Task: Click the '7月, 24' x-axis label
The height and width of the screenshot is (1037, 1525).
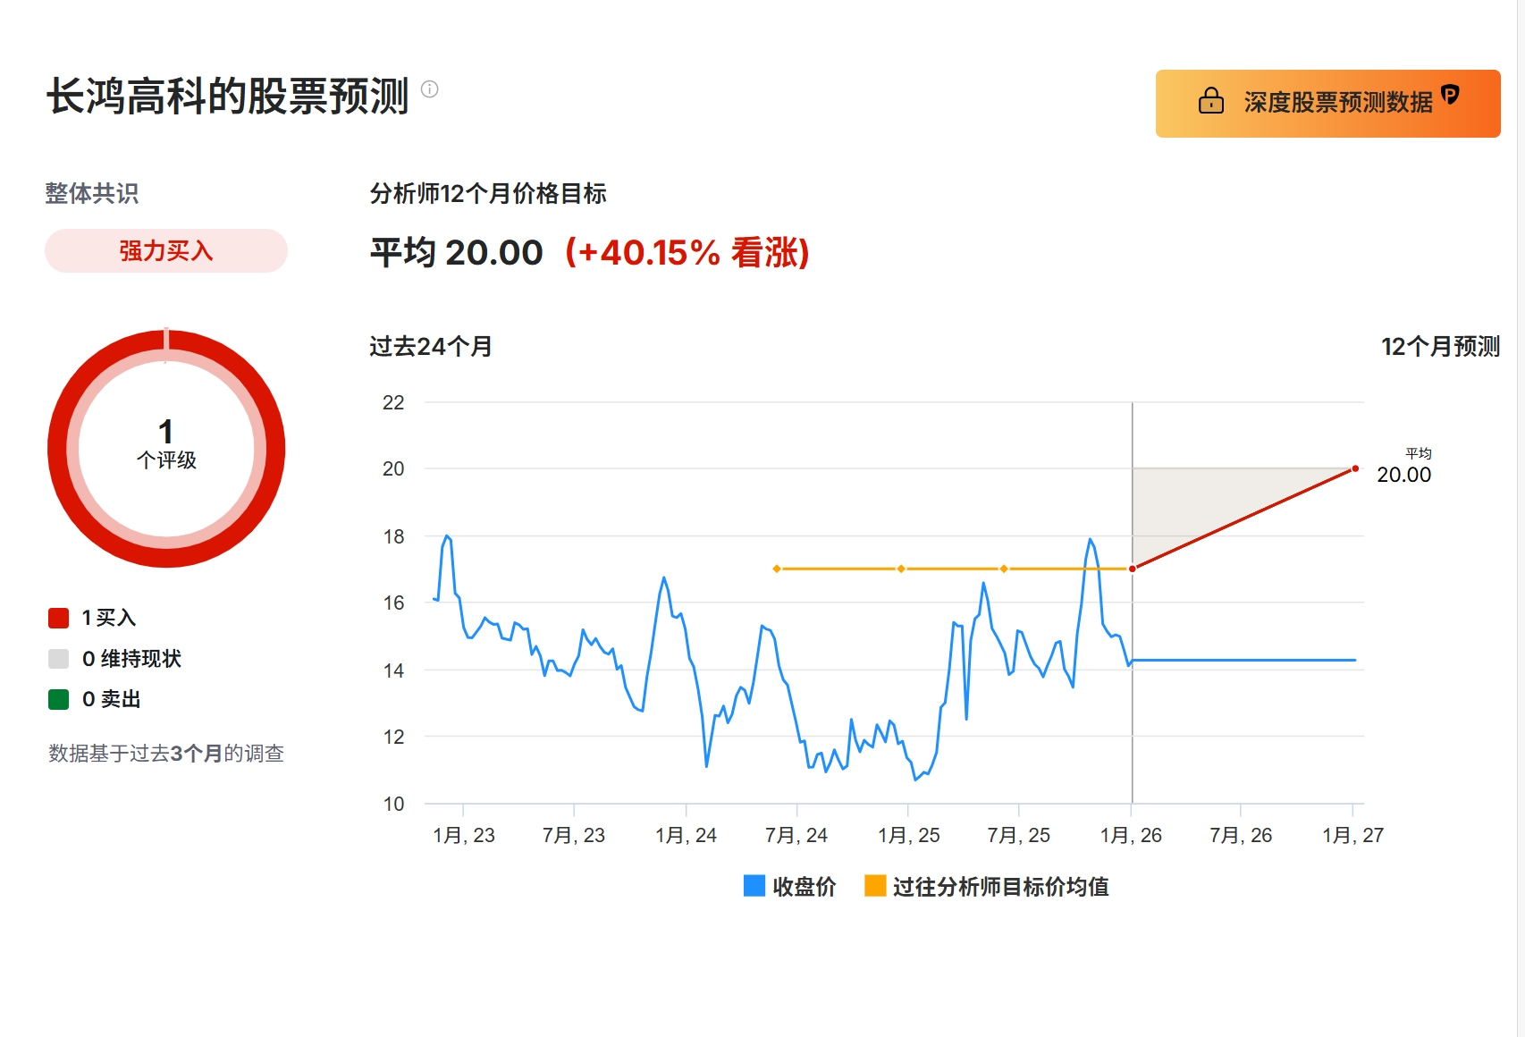Action: tap(796, 835)
